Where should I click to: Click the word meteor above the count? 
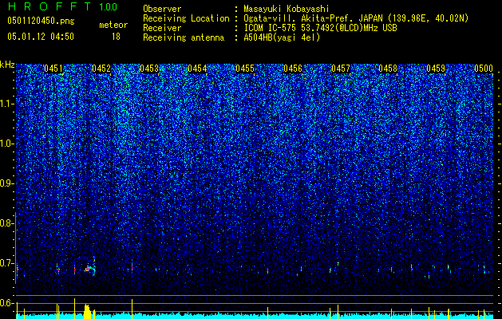tap(113, 25)
